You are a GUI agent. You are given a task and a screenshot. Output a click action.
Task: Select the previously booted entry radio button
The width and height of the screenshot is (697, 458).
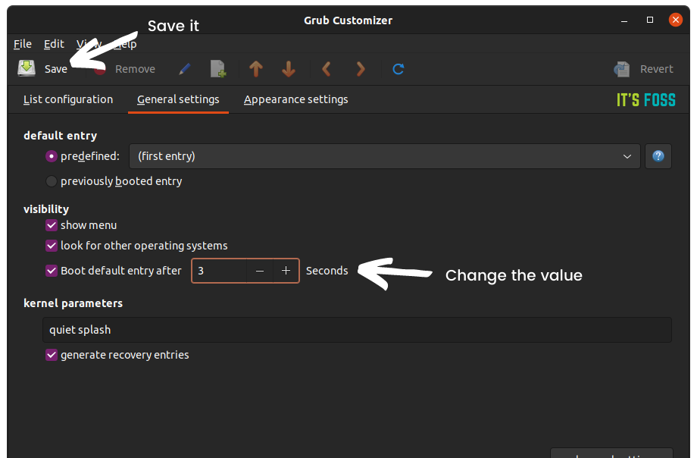[x=52, y=181]
